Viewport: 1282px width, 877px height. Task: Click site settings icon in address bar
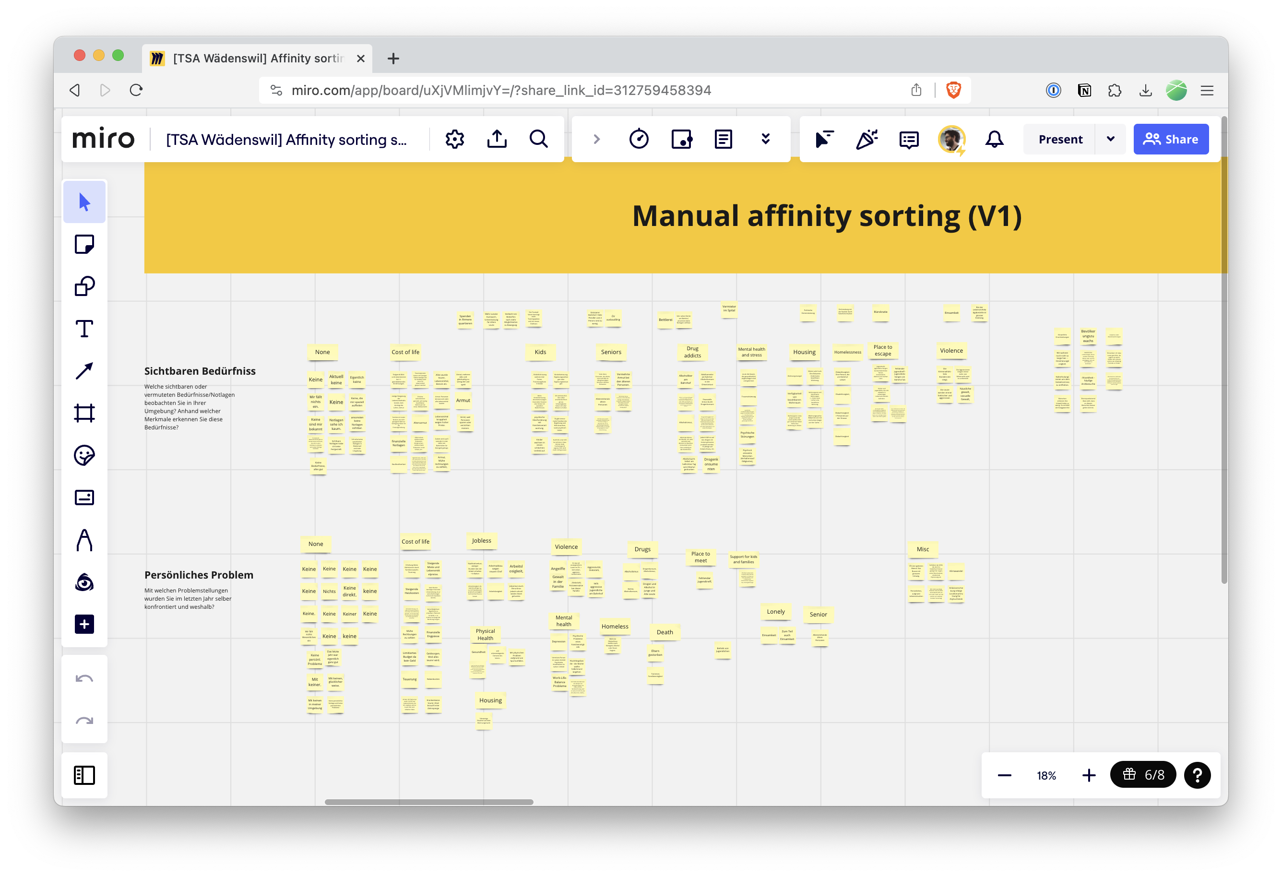click(x=276, y=90)
